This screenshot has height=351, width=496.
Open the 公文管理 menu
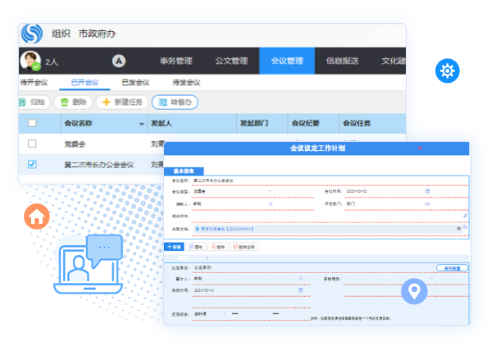231,61
